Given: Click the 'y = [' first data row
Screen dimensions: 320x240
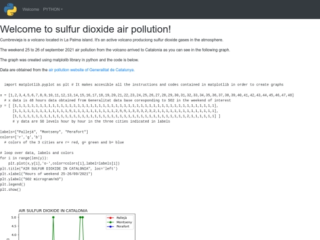Looking at the screenshot, I should tap(109, 105).
